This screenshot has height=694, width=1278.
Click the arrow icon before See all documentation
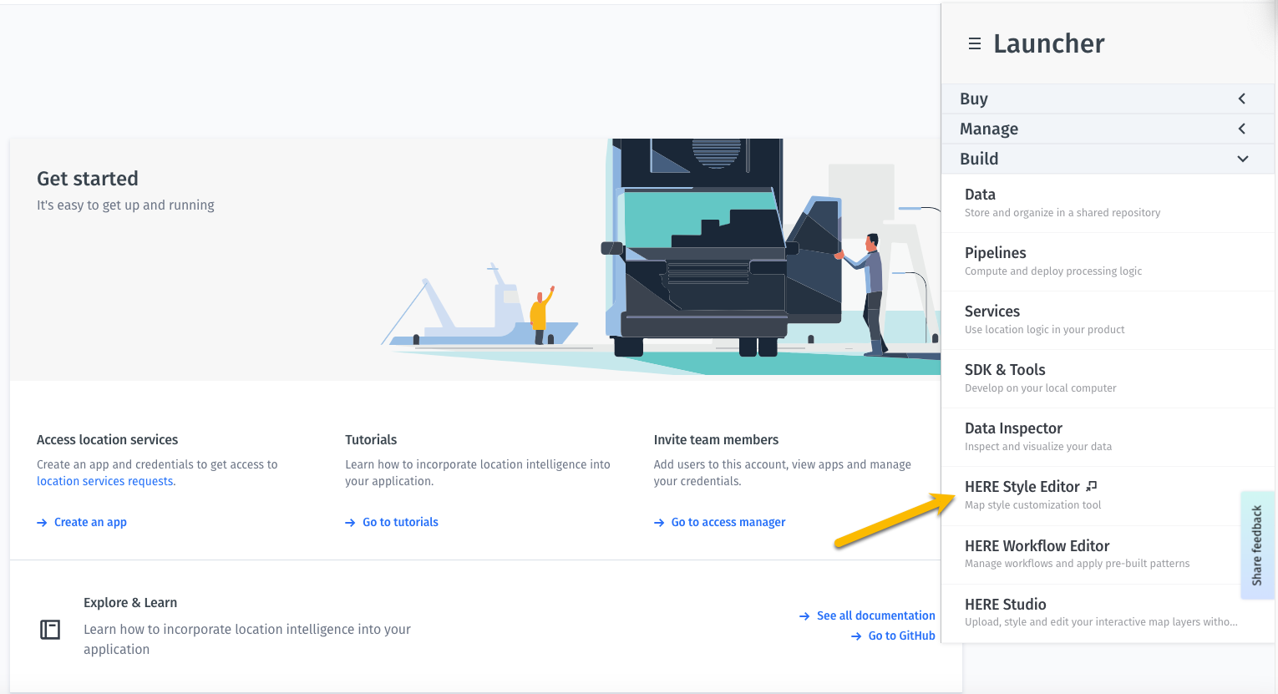(804, 616)
